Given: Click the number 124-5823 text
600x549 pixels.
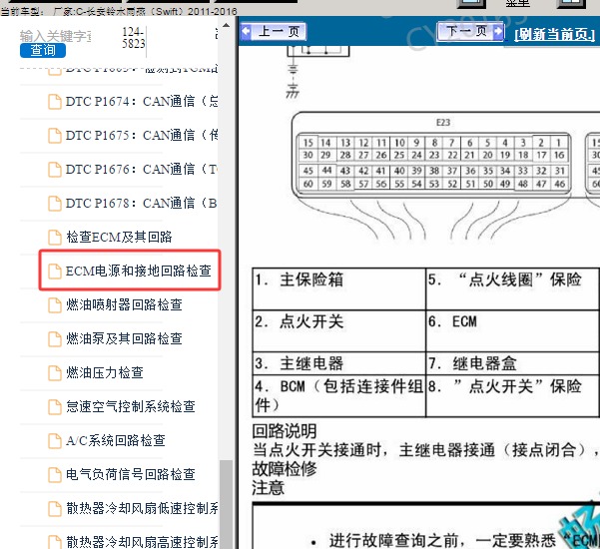Looking at the screenshot, I should coord(134,38).
